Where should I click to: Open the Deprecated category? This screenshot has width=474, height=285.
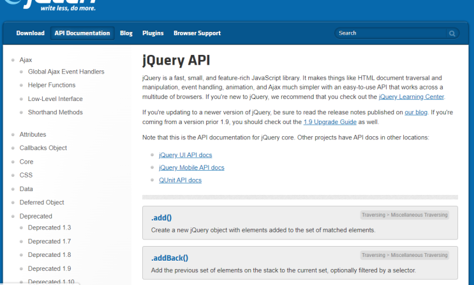[36, 216]
